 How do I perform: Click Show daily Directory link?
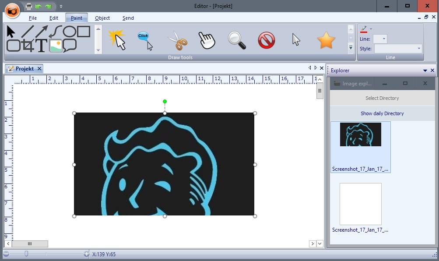(382, 113)
